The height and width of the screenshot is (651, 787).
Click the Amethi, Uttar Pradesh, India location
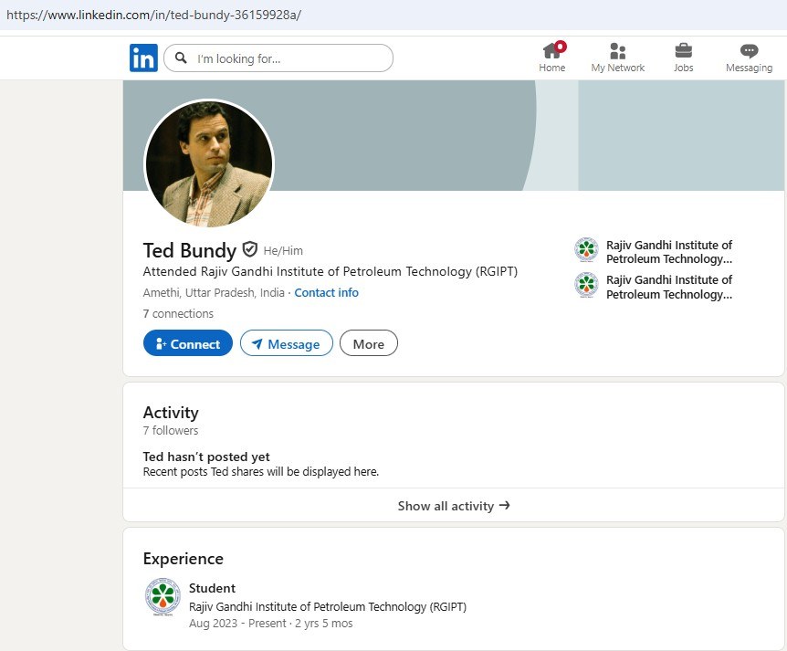(214, 292)
